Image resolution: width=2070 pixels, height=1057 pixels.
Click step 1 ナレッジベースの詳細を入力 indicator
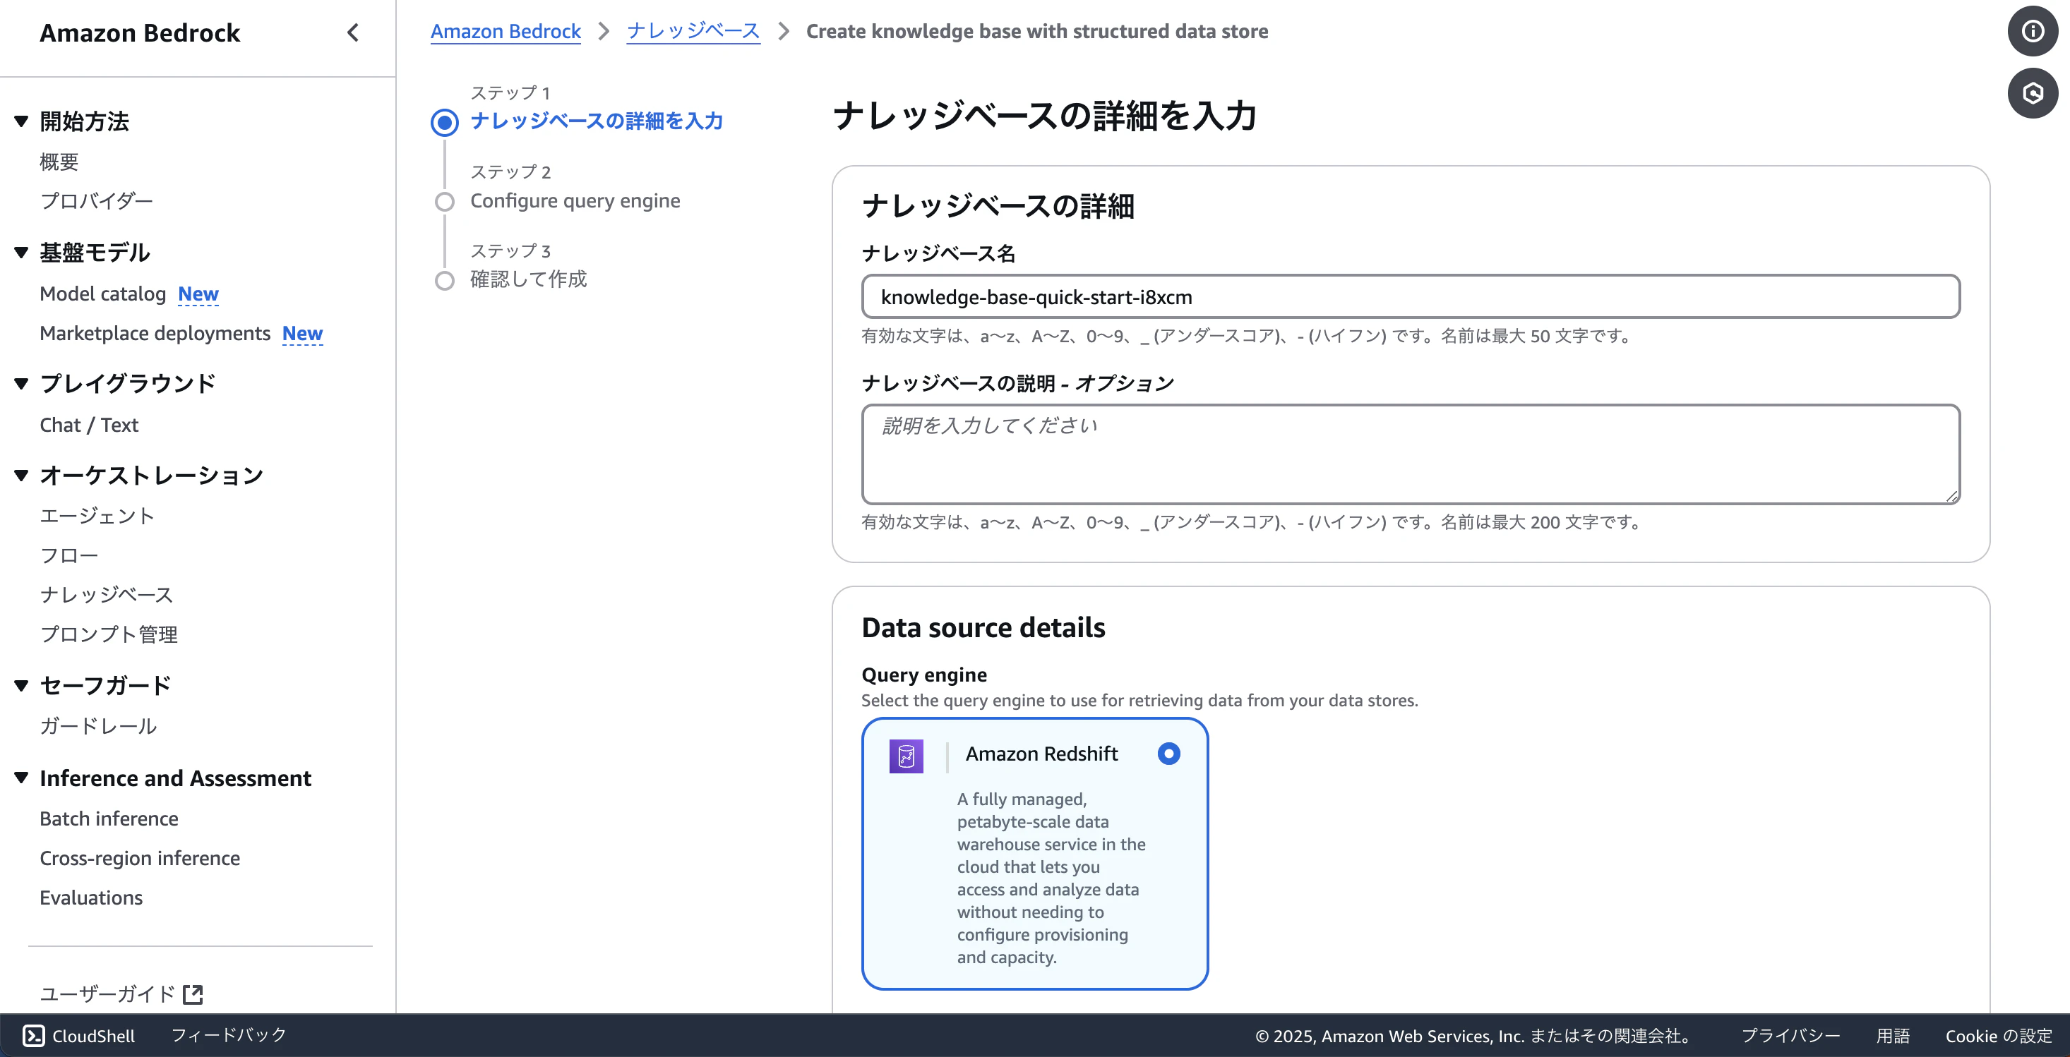coord(444,122)
